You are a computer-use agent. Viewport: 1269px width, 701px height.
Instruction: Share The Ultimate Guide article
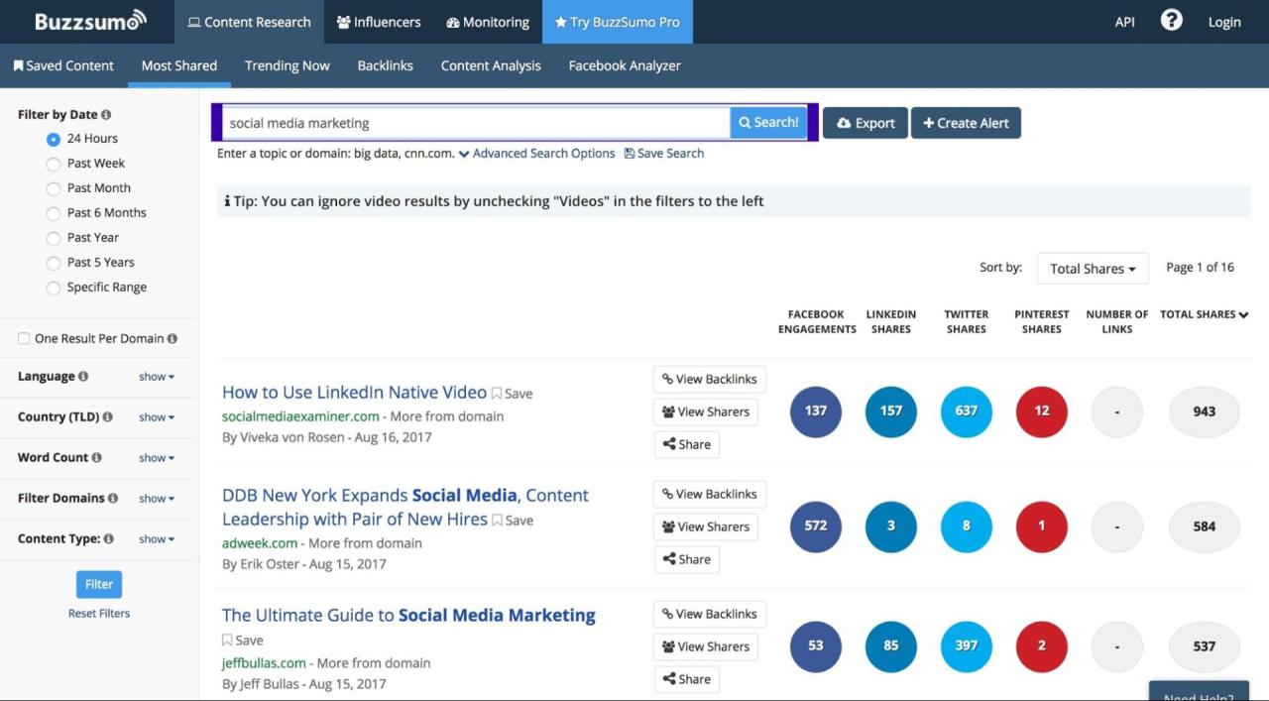[x=686, y=679]
